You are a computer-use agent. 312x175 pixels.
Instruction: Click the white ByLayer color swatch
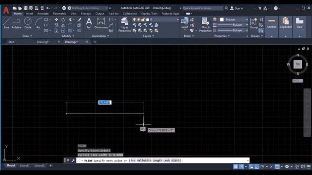(222, 19)
